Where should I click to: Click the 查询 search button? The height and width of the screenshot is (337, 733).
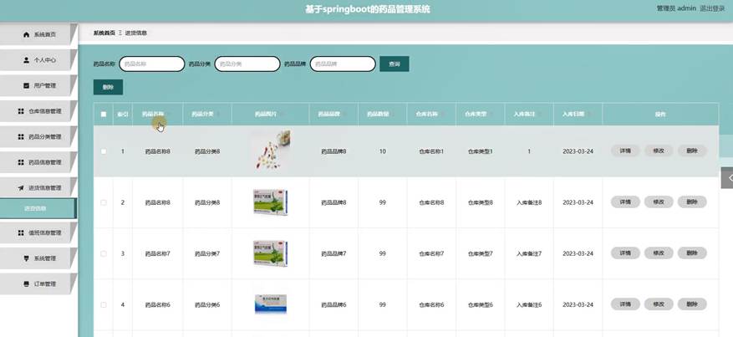(394, 64)
